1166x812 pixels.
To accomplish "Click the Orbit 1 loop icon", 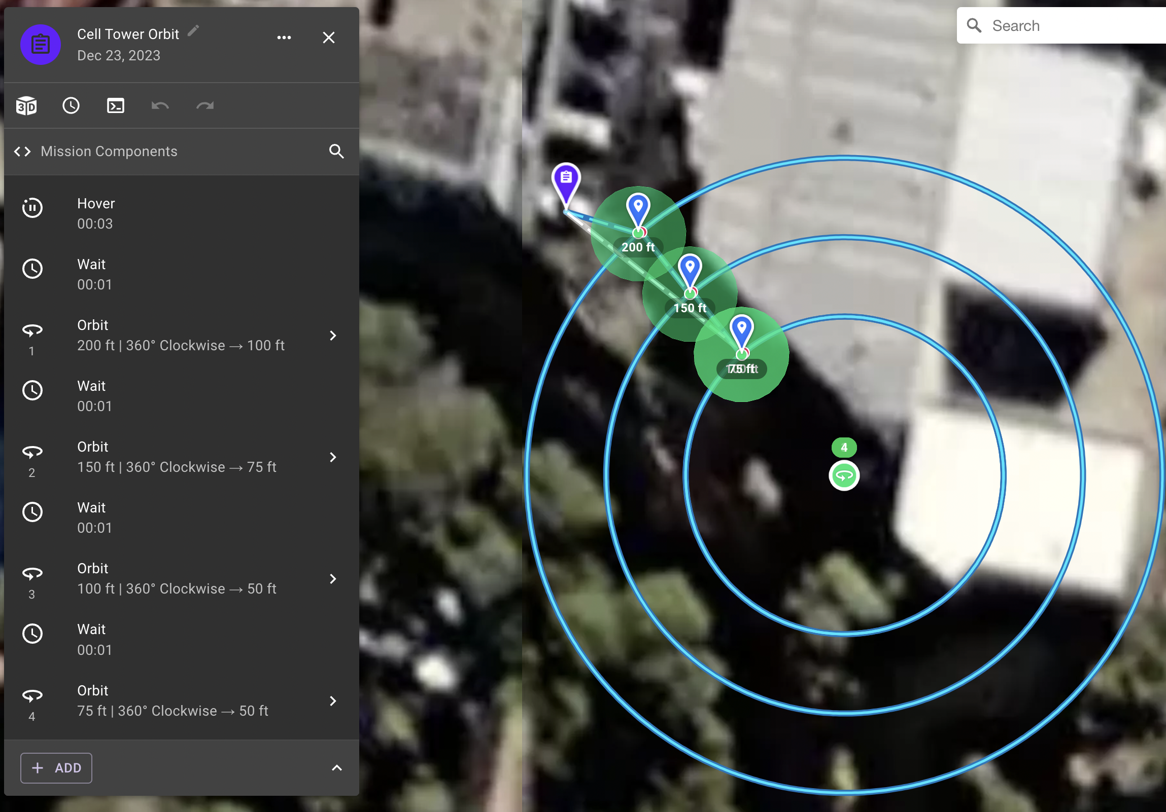I will [x=32, y=330].
